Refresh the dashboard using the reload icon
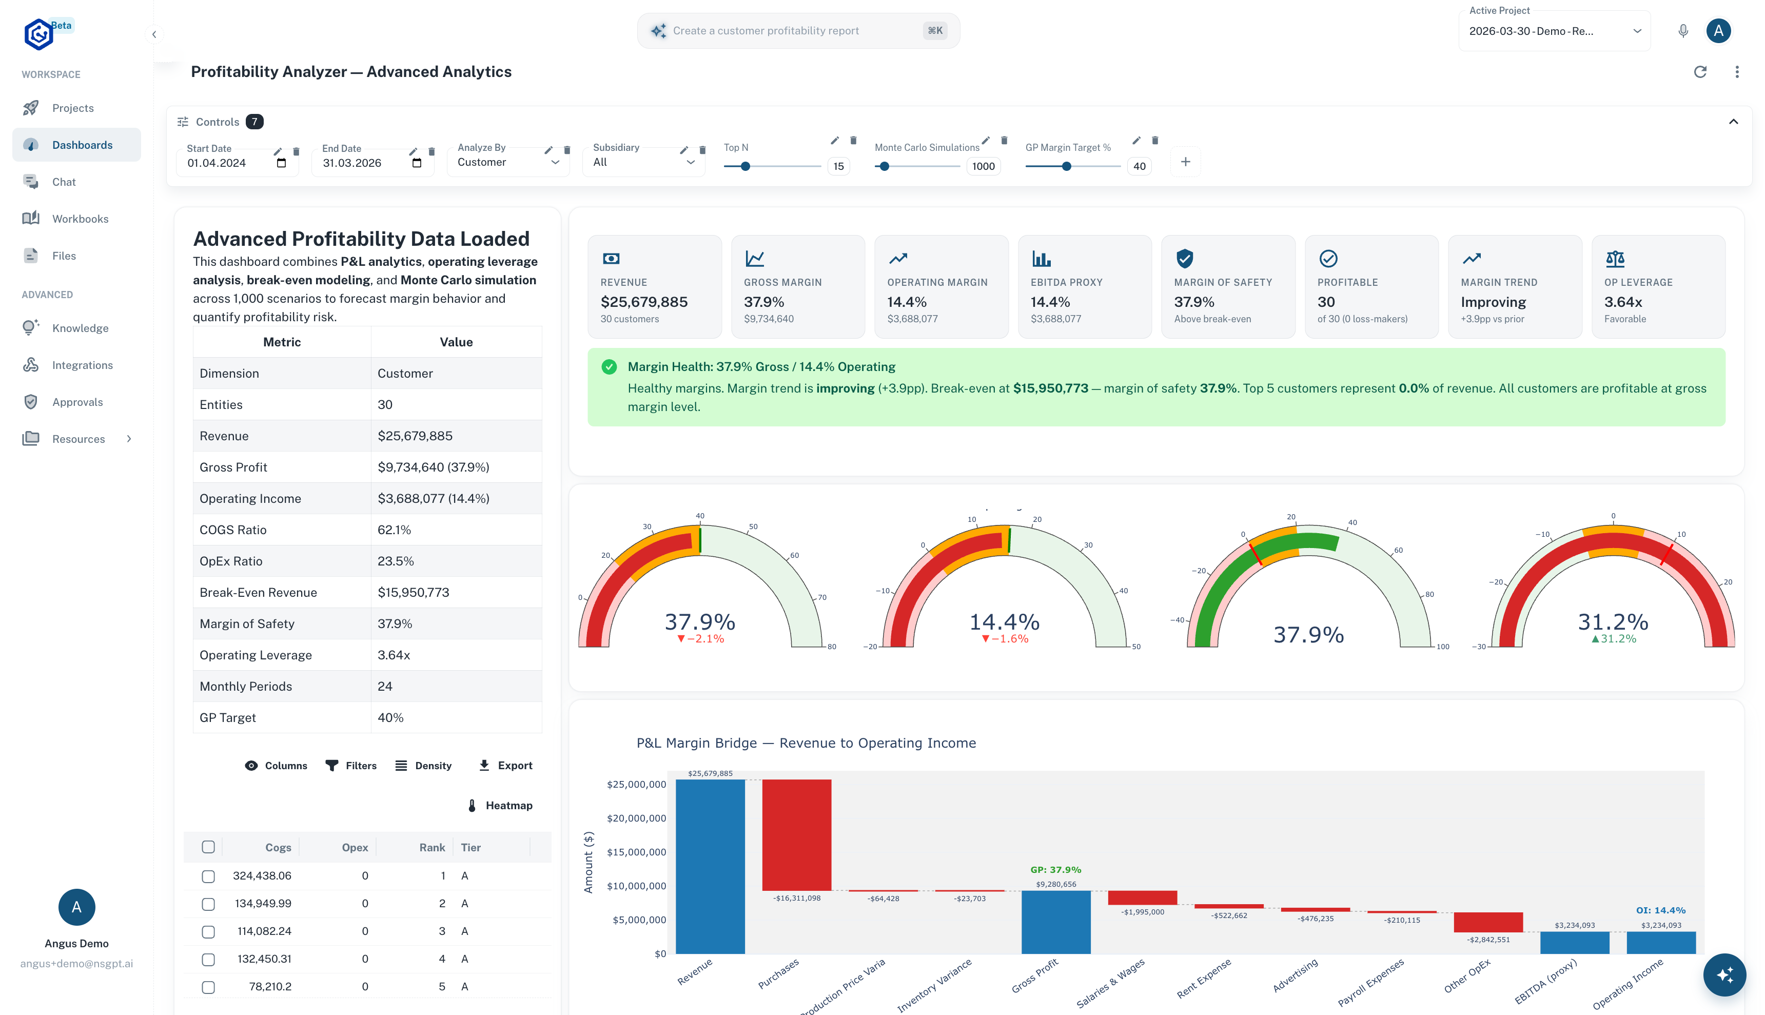The height and width of the screenshot is (1015, 1765). tap(1700, 72)
